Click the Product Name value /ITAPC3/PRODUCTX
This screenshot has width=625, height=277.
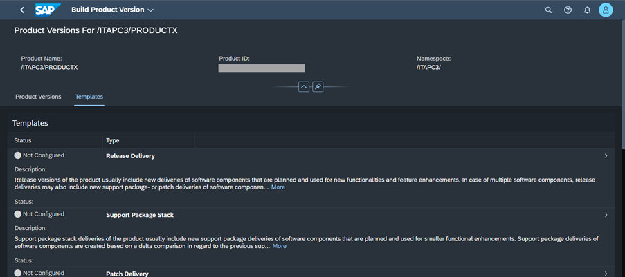click(49, 67)
